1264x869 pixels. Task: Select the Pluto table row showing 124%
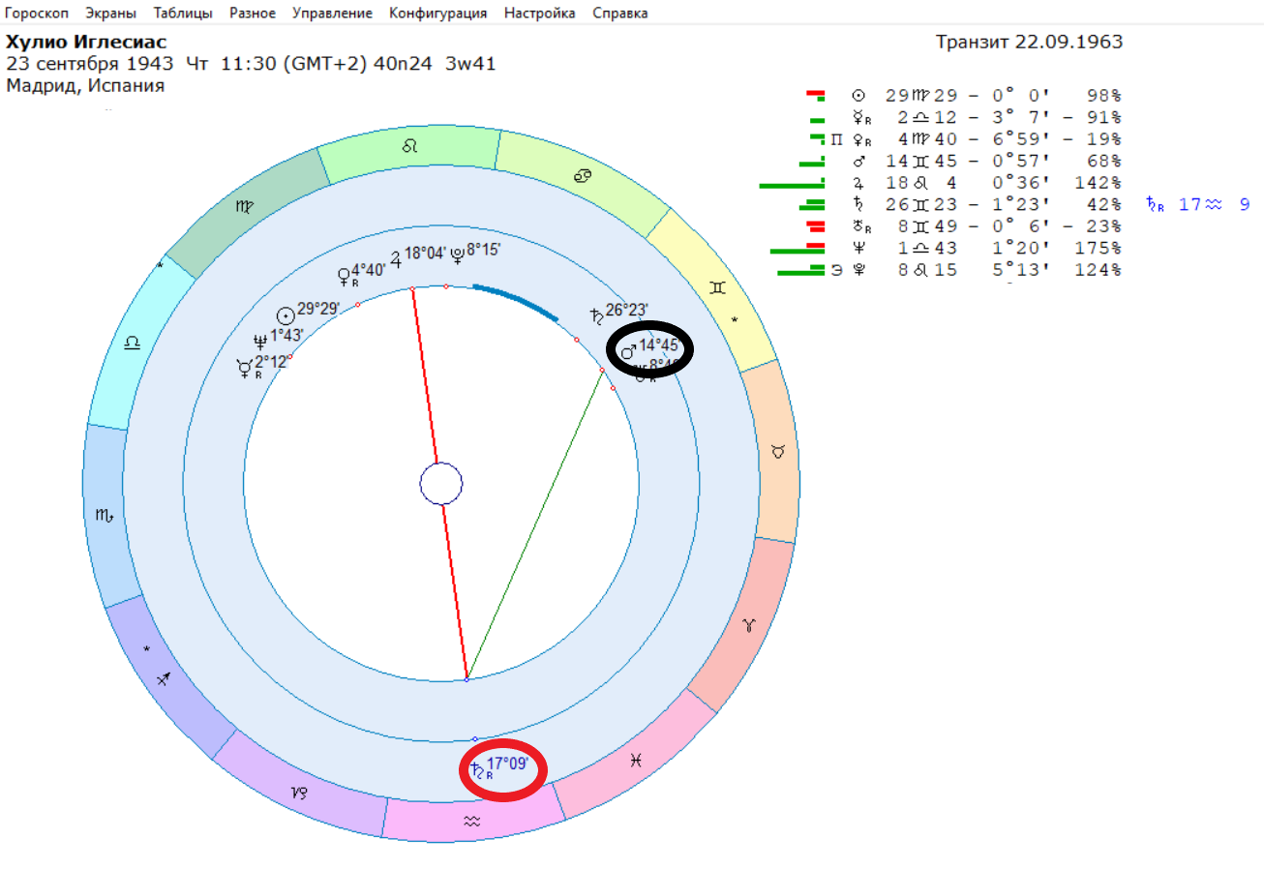coord(951,269)
